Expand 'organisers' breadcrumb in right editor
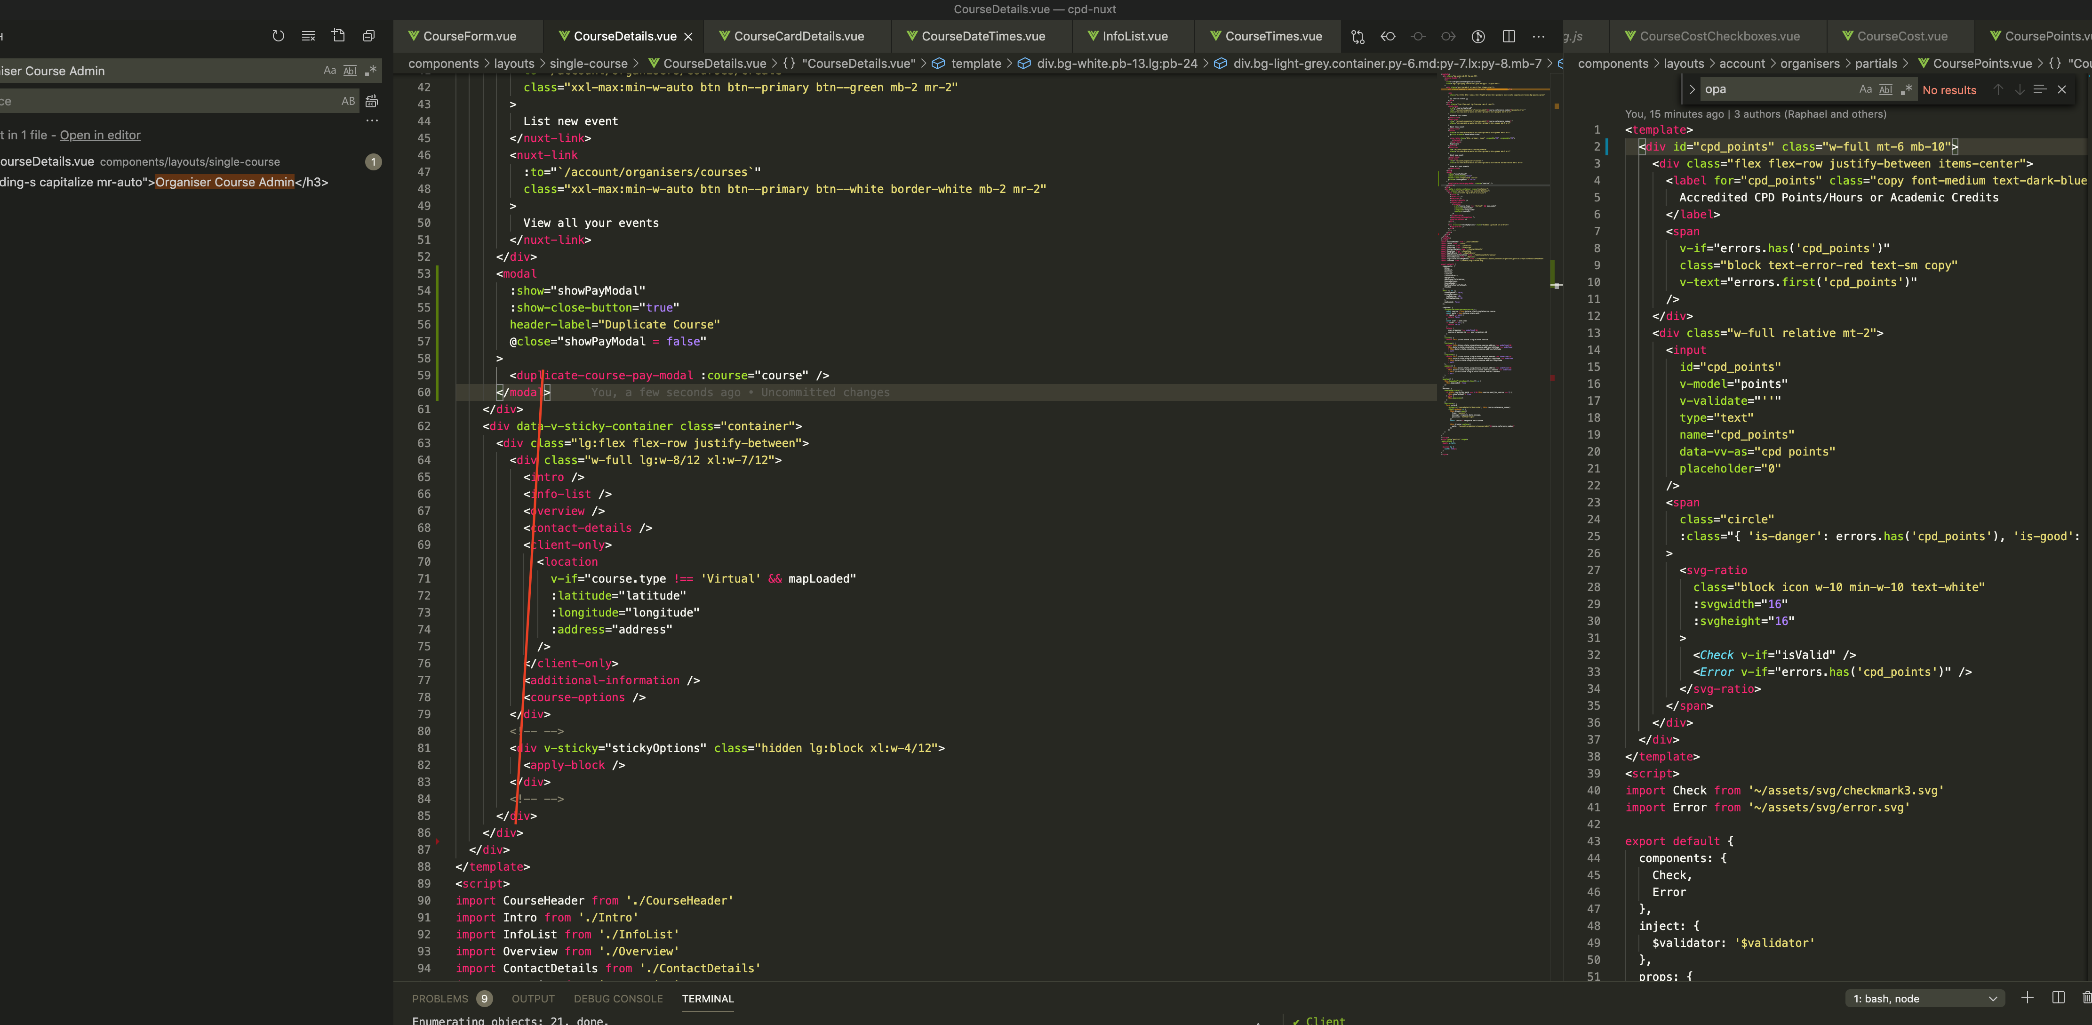This screenshot has width=2092, height=1025. coord(1810,64)
